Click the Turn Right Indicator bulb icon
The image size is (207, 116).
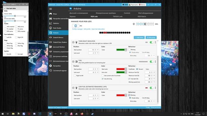tap(76, 42)
